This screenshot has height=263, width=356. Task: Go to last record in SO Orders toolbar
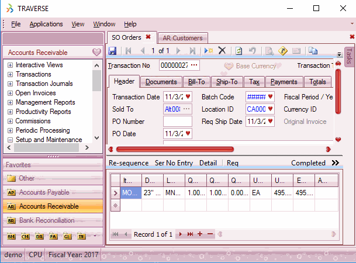[x=192, y=51]
